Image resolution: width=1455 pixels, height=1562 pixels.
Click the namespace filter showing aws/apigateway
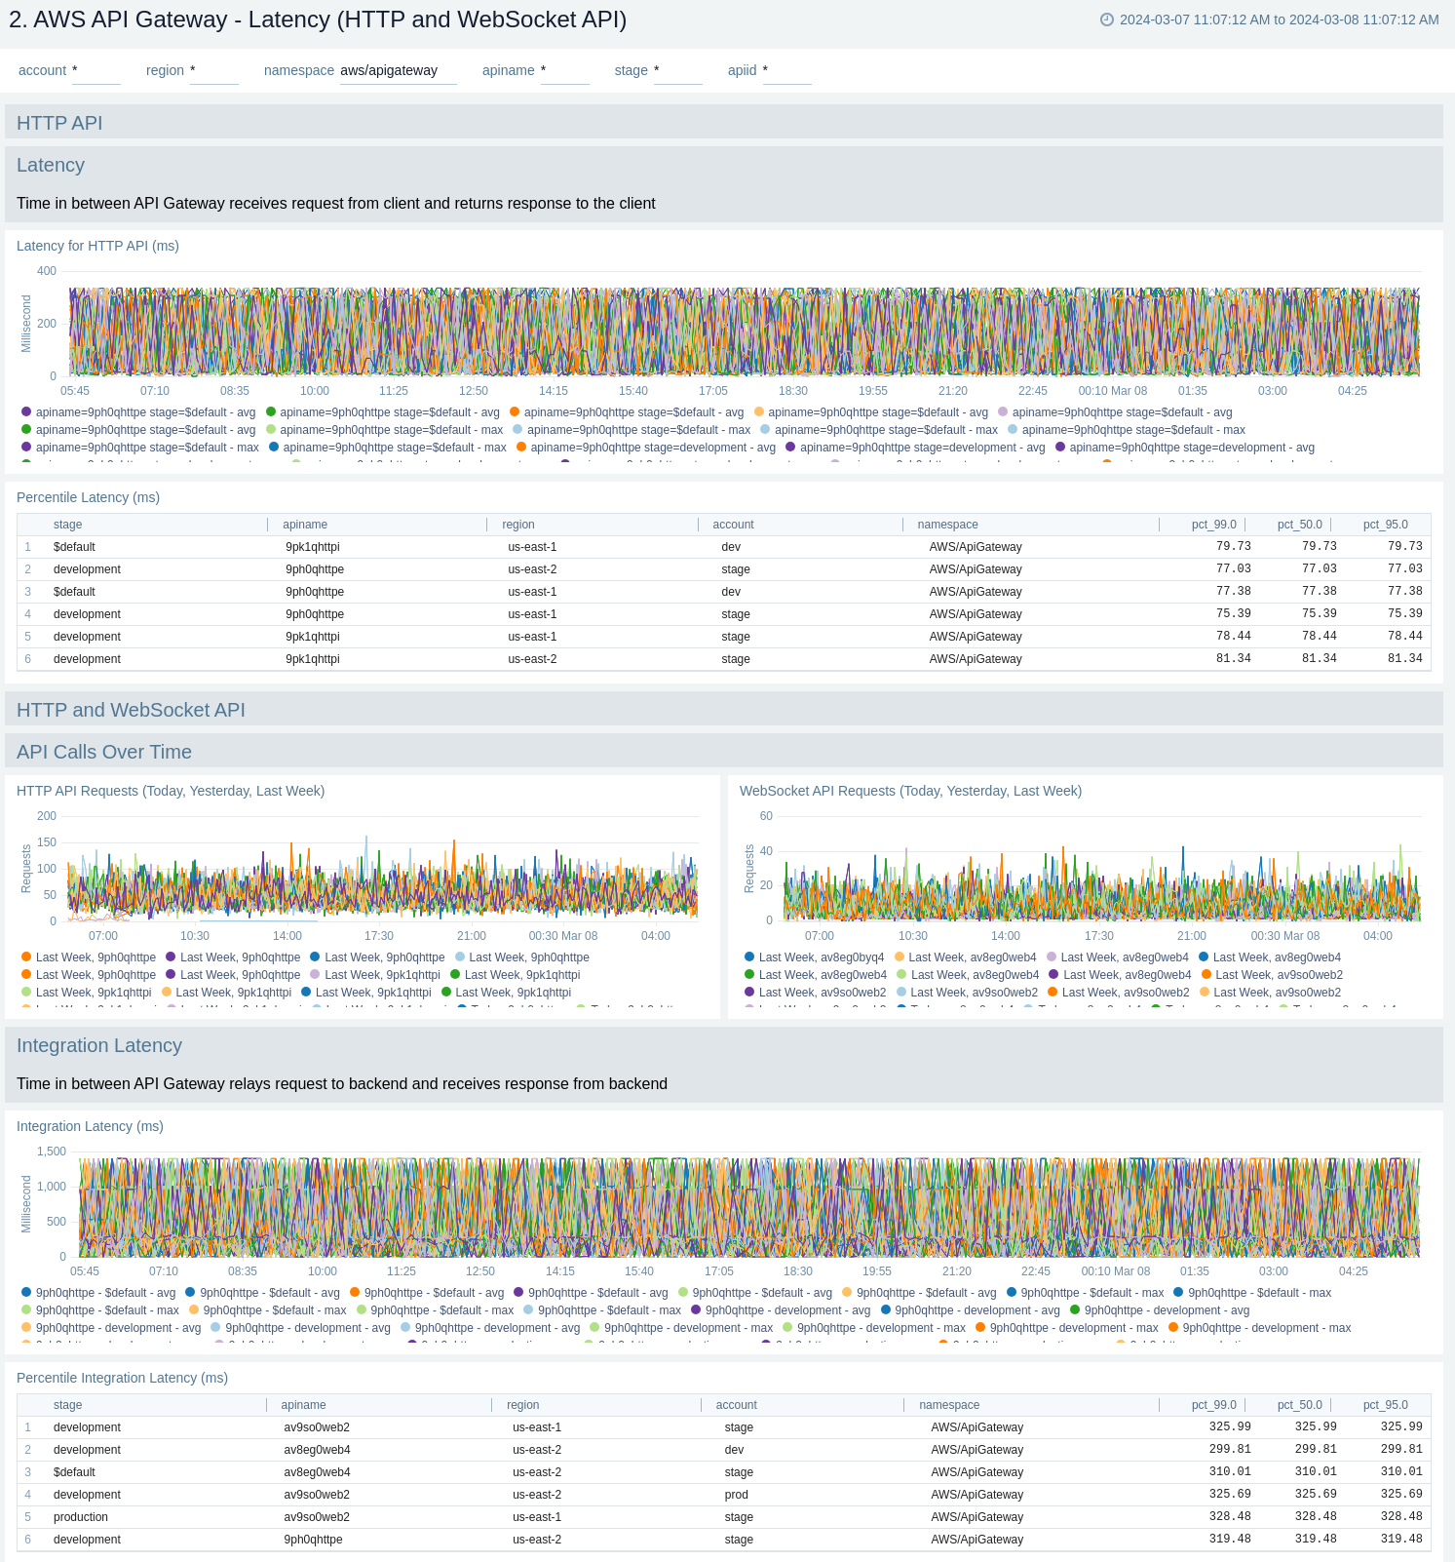coord(399,71)
